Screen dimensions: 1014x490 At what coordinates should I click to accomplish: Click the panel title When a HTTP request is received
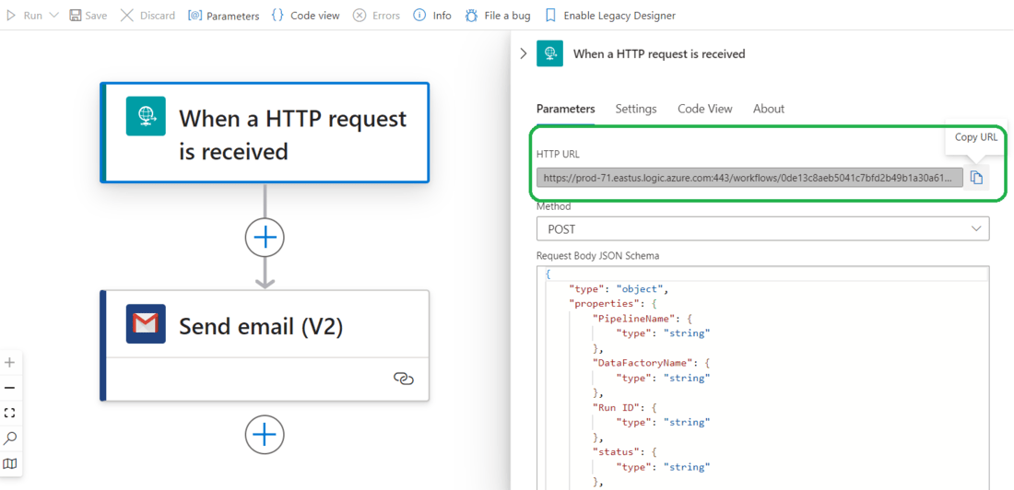point(659,54)
